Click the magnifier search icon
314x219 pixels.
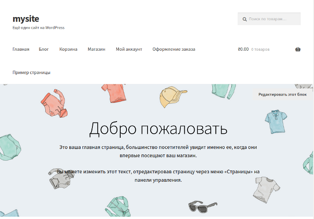tap(244, 19)
